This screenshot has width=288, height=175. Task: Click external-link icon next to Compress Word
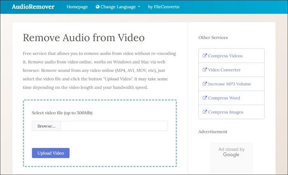[x=204, y=98]
